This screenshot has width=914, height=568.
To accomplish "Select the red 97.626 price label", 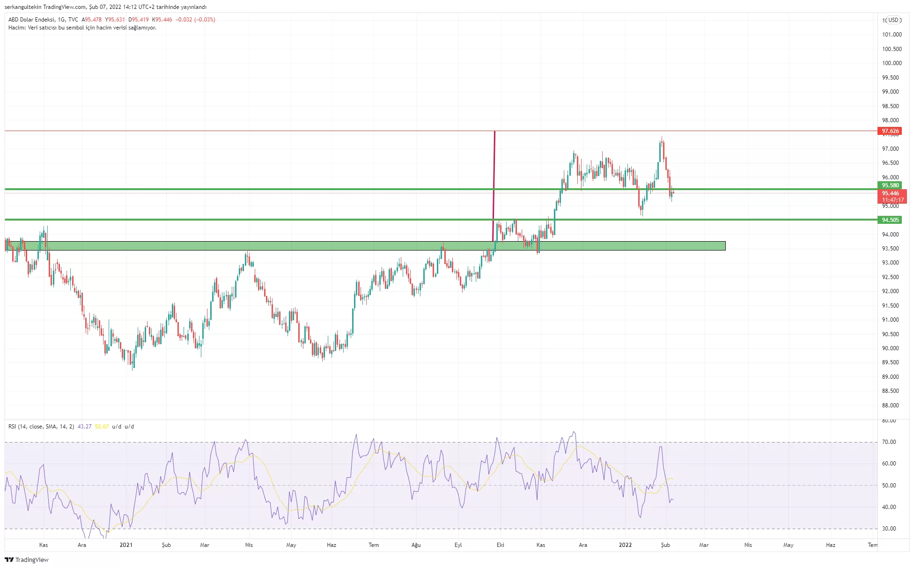I will [x=890, y=131].
